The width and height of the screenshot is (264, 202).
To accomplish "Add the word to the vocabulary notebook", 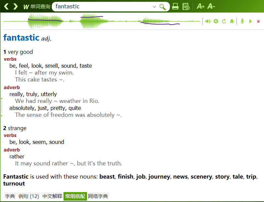I will [186, 6].
